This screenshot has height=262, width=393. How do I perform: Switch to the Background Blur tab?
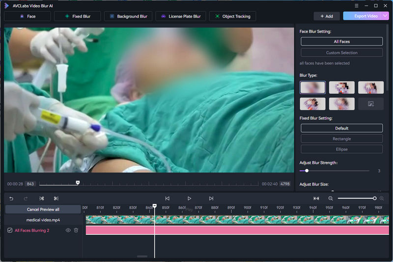coord(129,16)
